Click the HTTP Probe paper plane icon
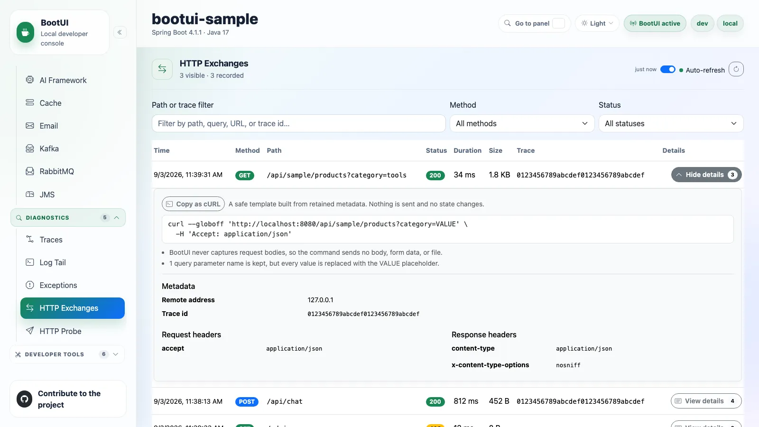The height and width of the screenshot is (427, 759). [x=30, y=331]
